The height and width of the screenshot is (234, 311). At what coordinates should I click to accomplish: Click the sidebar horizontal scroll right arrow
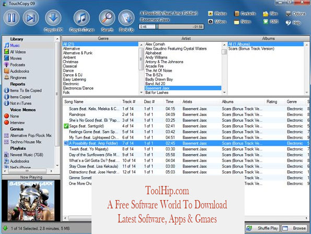click(x=51, y=171)
